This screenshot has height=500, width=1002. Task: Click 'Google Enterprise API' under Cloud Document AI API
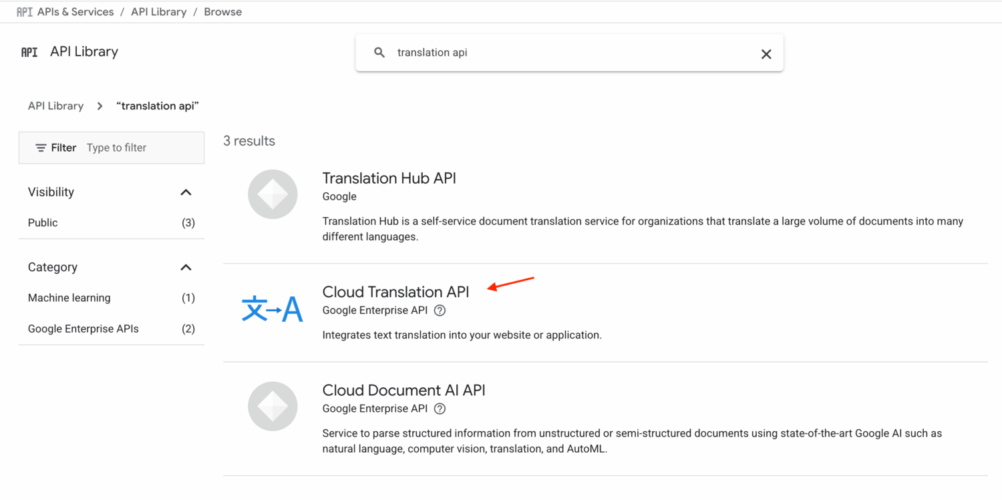click(x=375, y=409)
